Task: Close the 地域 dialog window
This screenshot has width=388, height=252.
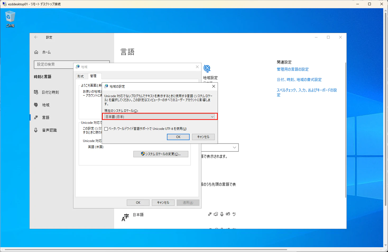Action: click(197, 67)
